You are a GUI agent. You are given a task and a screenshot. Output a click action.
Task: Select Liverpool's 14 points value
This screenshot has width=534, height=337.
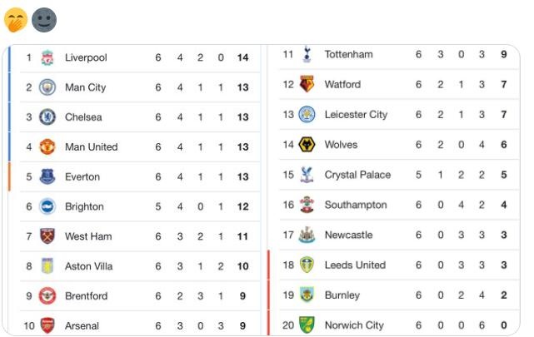(242, 57)
